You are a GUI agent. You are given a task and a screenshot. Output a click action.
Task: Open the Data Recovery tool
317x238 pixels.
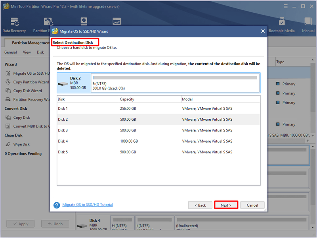[x=14, y=25]
